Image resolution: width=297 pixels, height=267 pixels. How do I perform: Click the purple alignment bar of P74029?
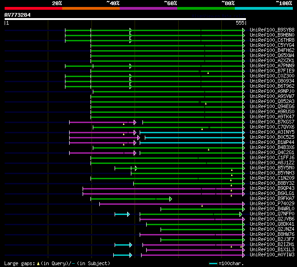pyautogui.click(x=171, y=204)
